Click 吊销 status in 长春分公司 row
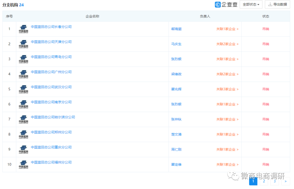This screenshot has width=294, height=189. [266, 29]
